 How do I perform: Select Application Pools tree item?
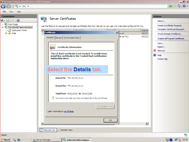(19, 30)
